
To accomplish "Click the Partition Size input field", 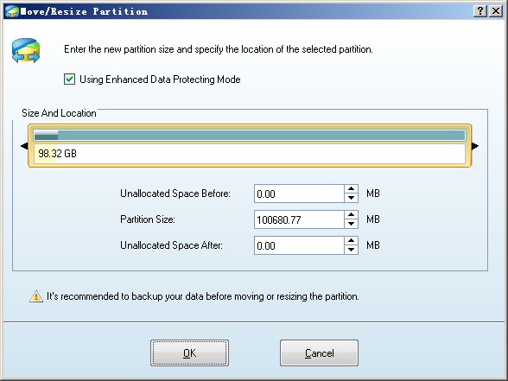I will [299, 219].
